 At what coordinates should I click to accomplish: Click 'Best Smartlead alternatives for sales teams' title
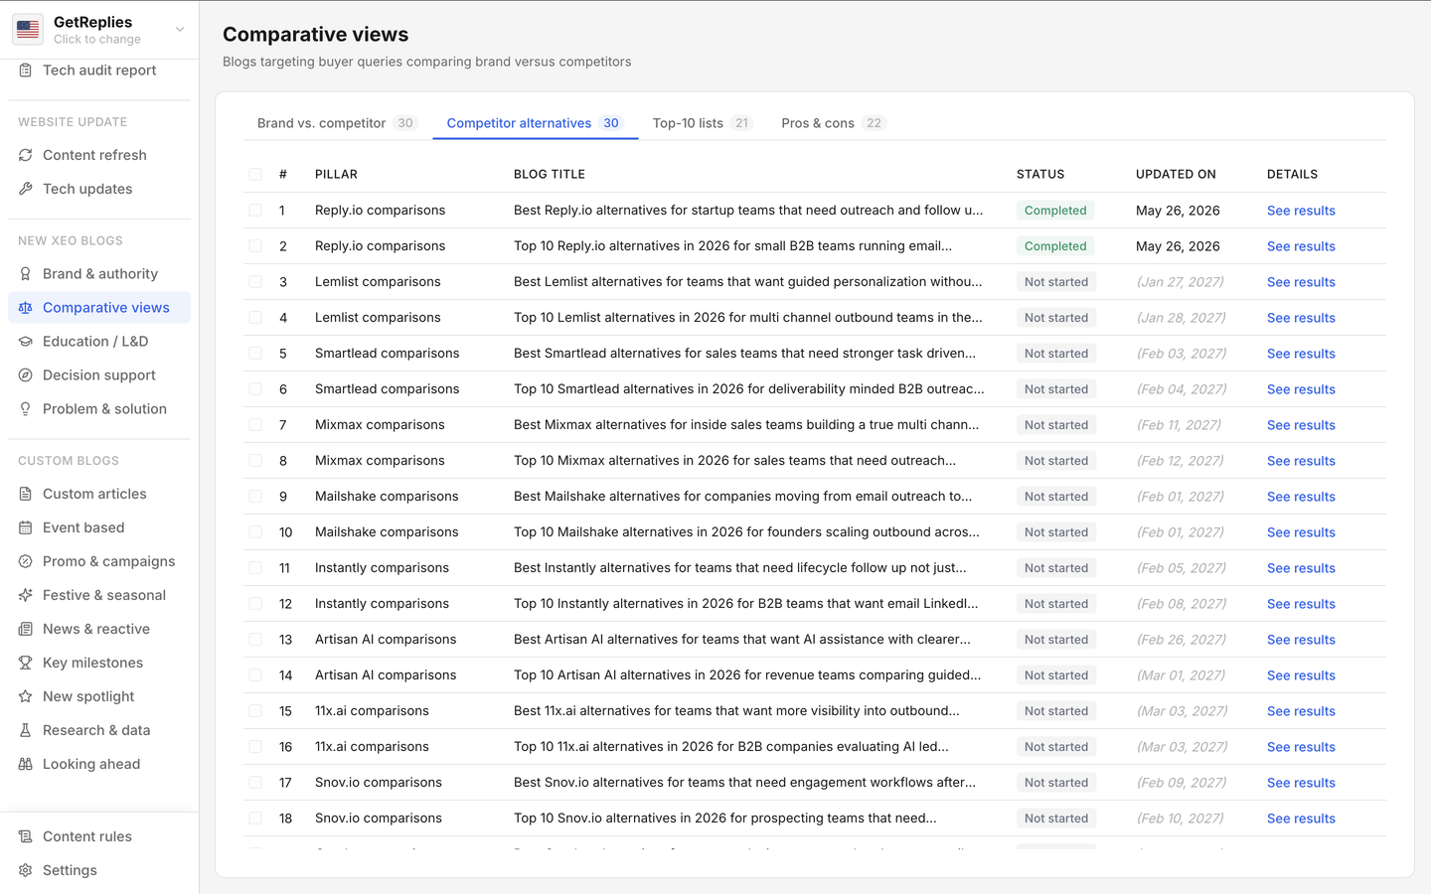(744, 354)
